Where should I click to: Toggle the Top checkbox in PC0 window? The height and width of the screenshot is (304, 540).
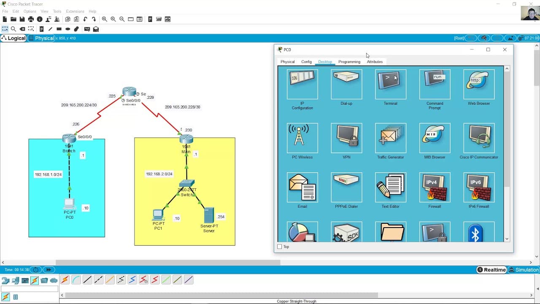(x=279, y=247)
